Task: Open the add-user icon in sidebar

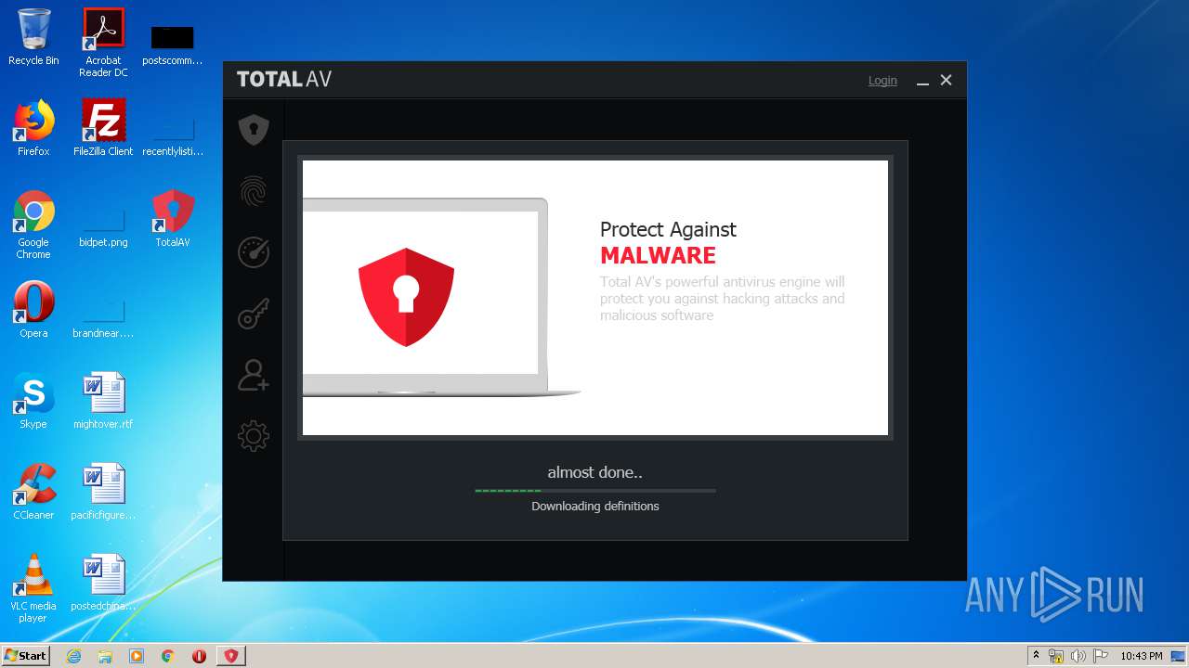Action: [254, 375]
